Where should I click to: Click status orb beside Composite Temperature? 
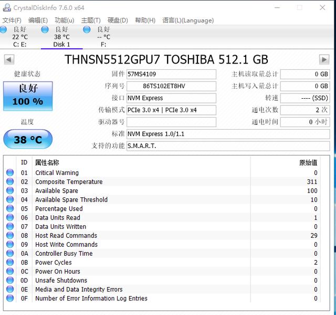pyautogui.click(x=10, y=182)
